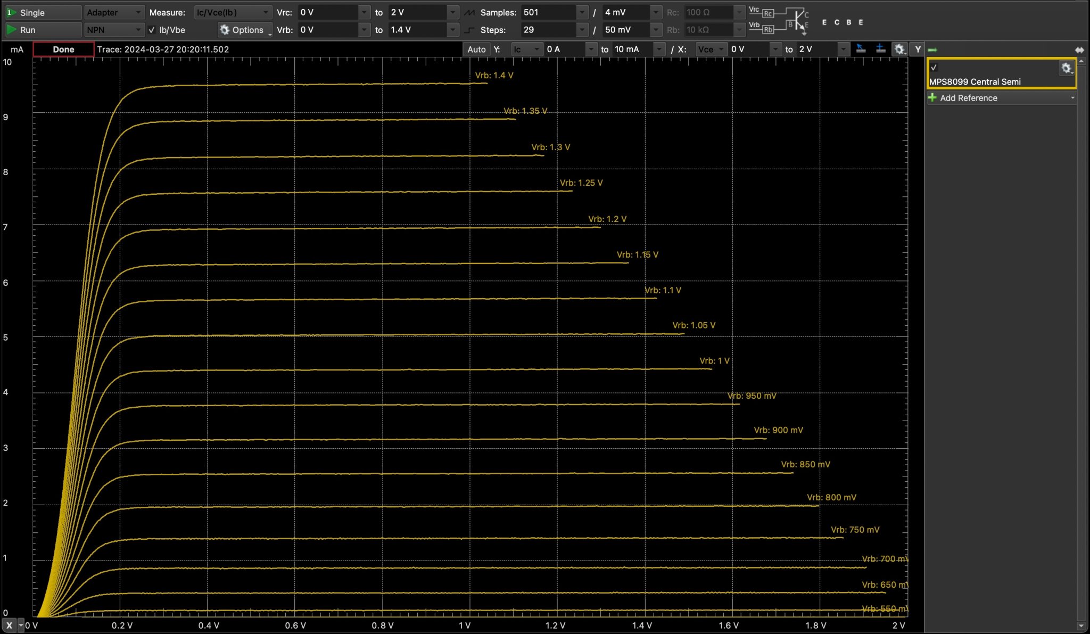Start a Single acquisition
Image resolution: width=1090 pixels, height=634 pixels.
point(43,12)
